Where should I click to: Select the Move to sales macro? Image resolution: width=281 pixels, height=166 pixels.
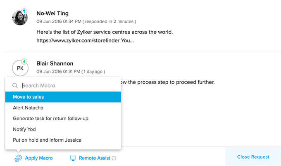coord(63,97)
